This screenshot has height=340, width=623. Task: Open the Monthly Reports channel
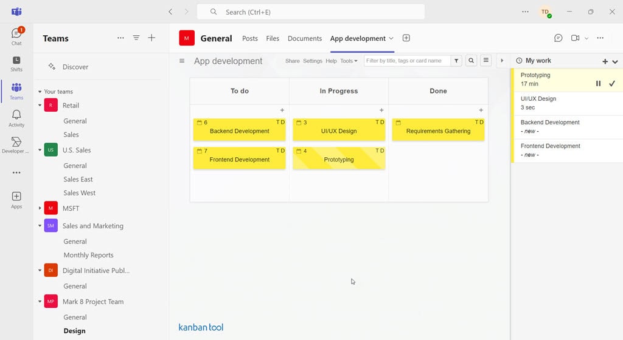click(89, 255)
